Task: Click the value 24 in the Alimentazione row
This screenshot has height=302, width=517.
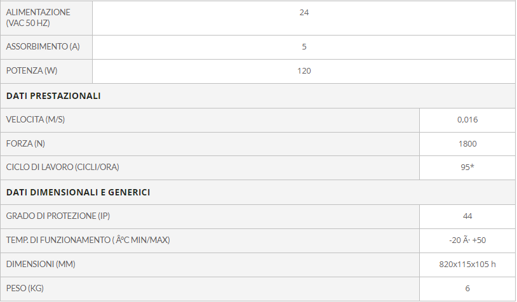Action: coord(304,13)
